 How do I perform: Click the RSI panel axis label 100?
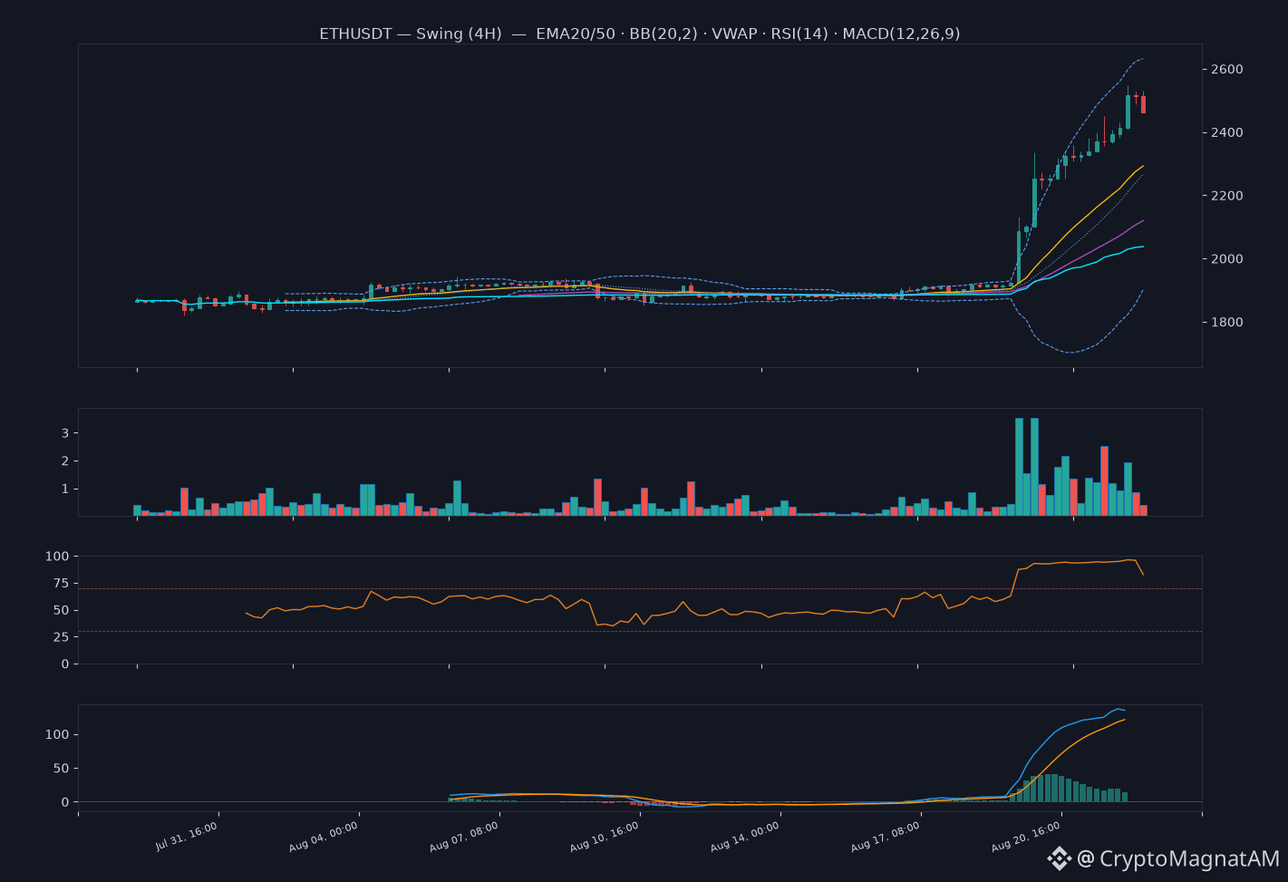pyautogui.click(x=57, y=556)
